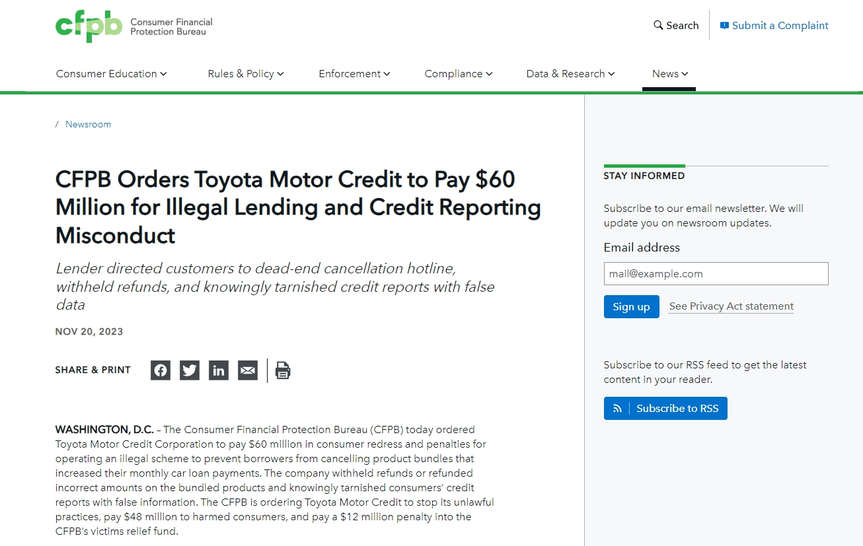Image resolution: width=863 pixels, height=546 pixels.
Task: Click the Email address input field
Action: coord(716,274)
